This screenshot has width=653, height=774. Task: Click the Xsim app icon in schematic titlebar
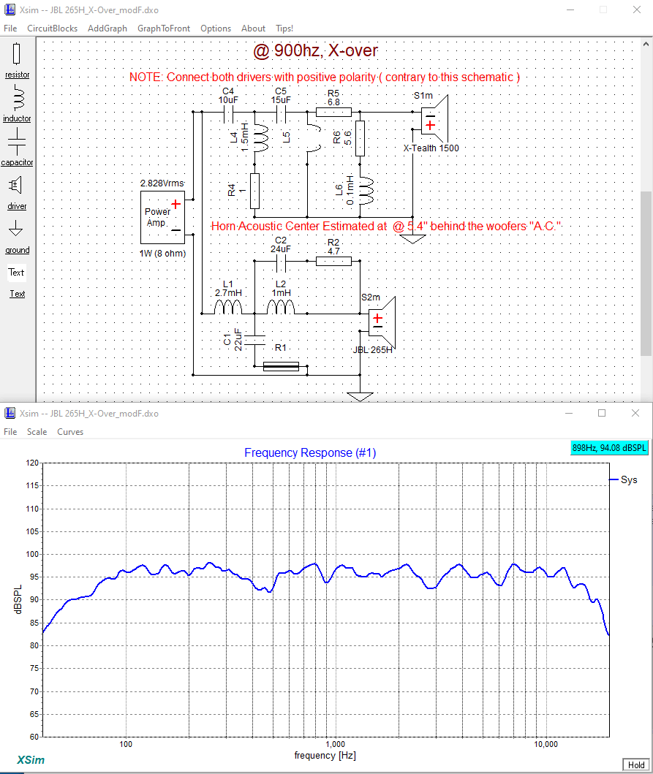point(10,10)
